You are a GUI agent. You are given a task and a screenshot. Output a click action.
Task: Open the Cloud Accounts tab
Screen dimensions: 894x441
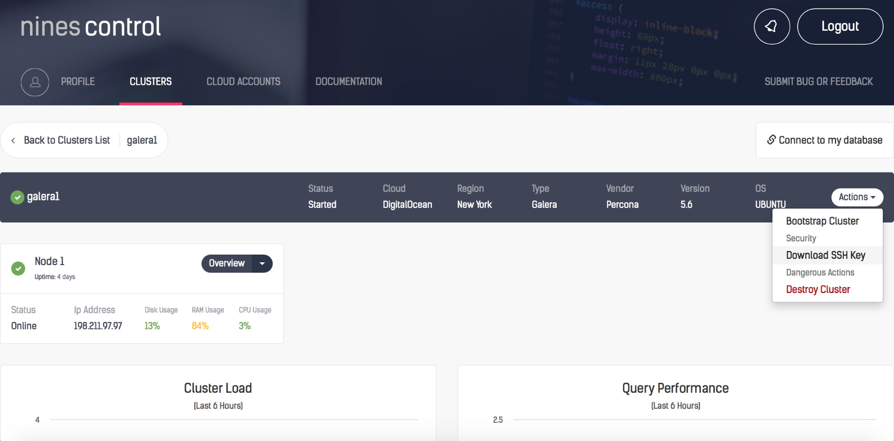[x=243, y=82]
